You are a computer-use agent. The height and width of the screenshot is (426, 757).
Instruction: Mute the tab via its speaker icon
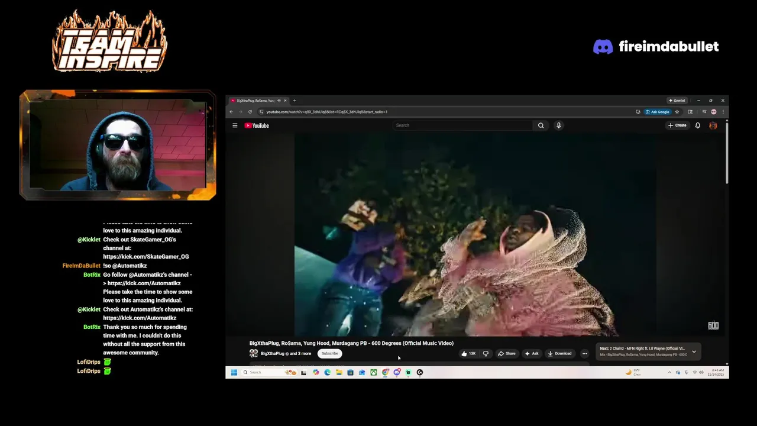279,101
